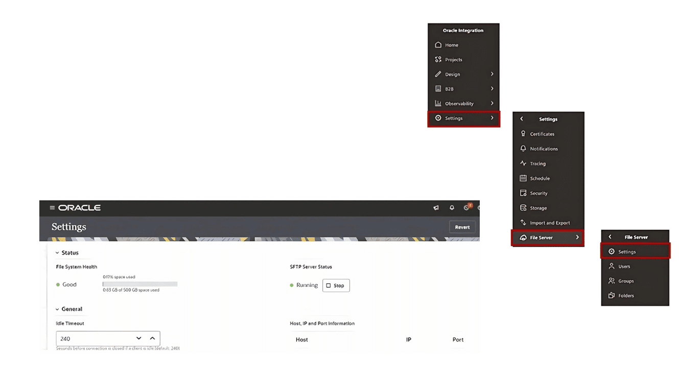Viewport: 698px width, 392px height.
Task: Click the IP column header
Action: pyautogui.click(x=408, y=339)
